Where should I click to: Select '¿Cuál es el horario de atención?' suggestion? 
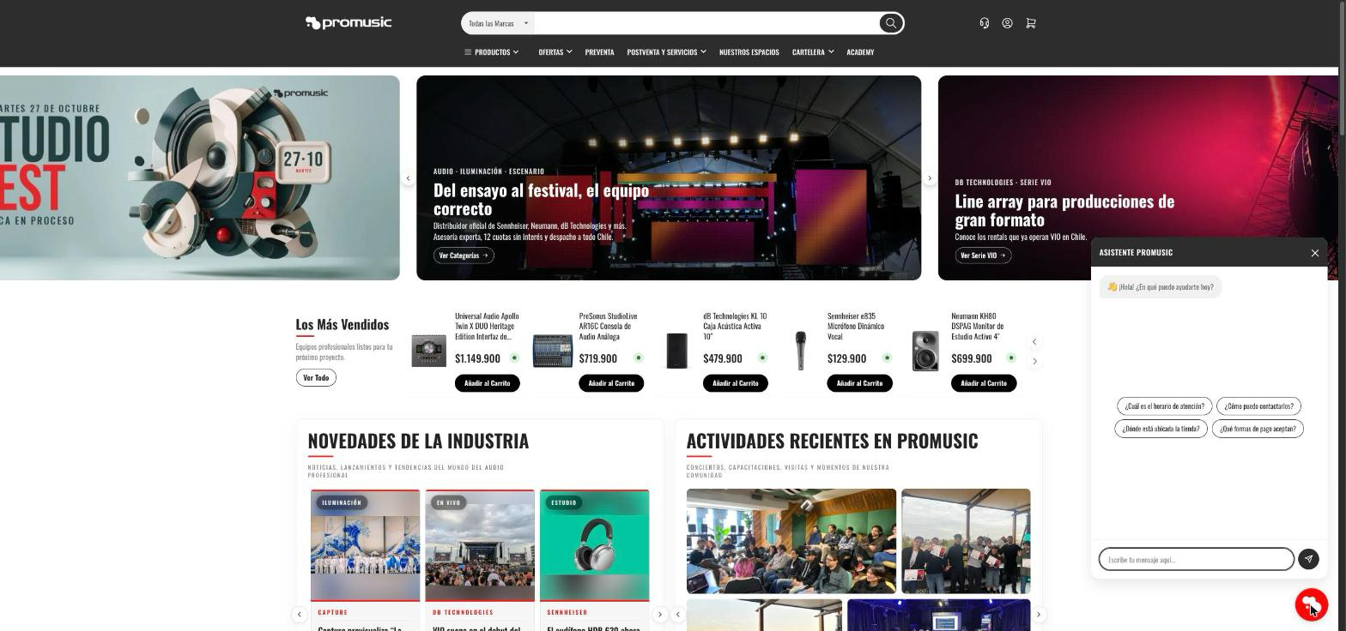(x=1164, y=406)
